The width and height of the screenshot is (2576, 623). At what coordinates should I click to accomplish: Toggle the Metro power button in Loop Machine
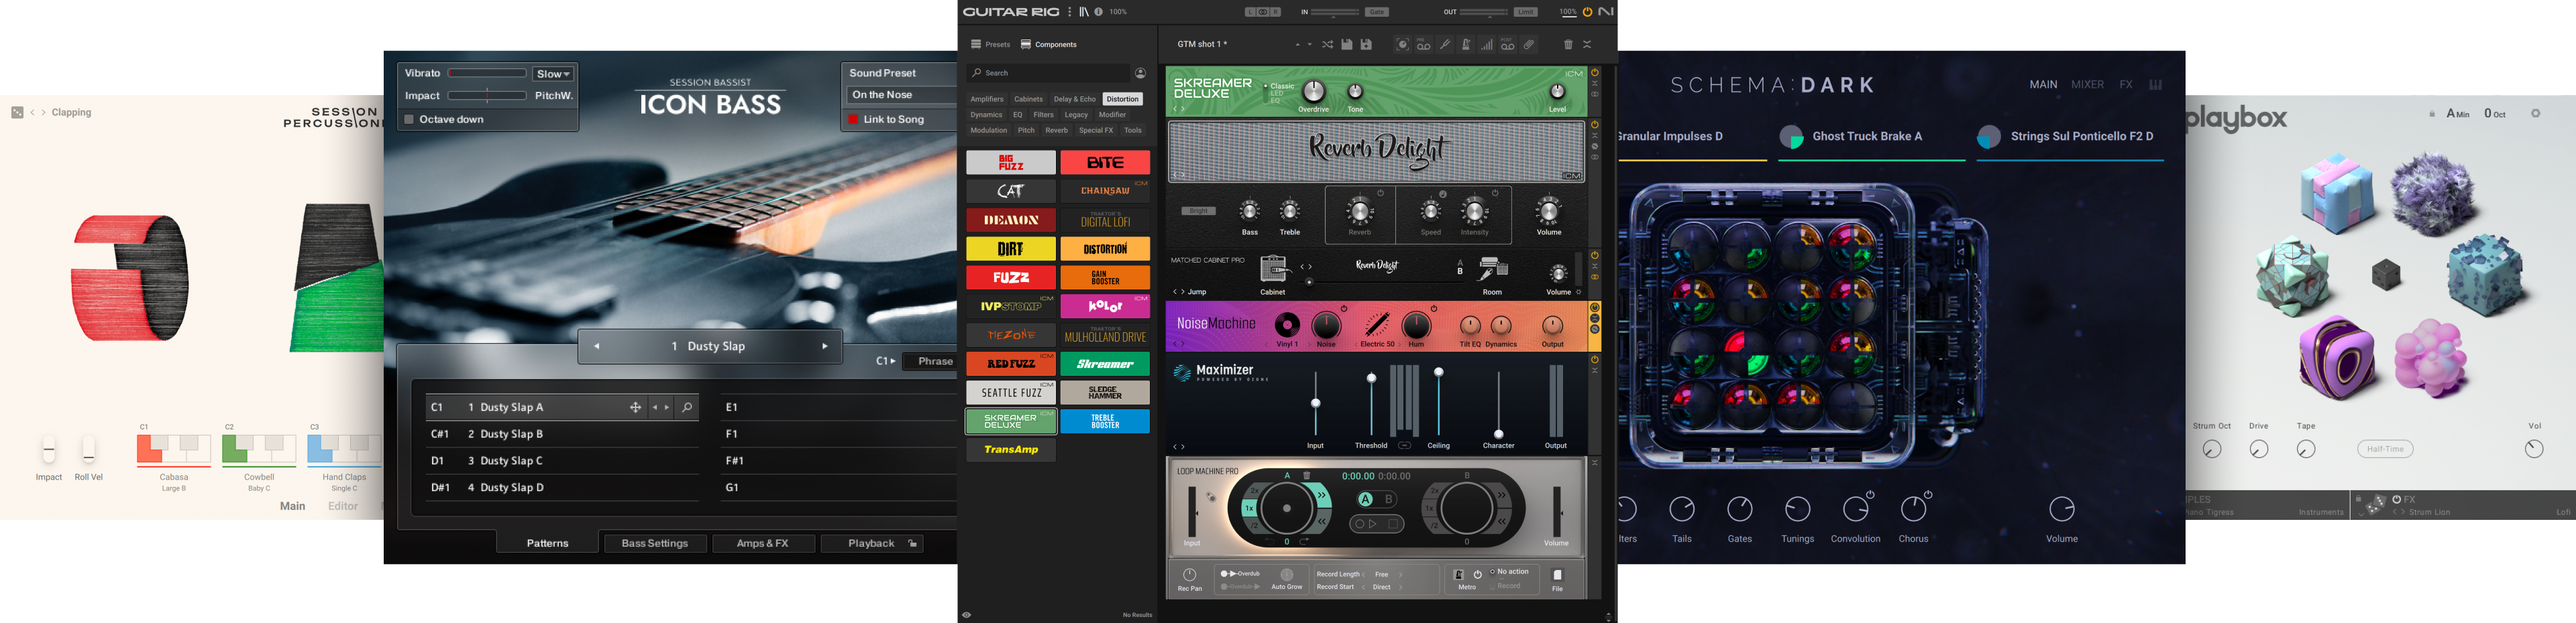click(1477, 575)
